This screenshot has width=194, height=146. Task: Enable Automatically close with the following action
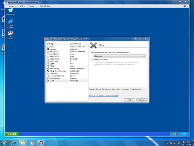pos(92,52)
